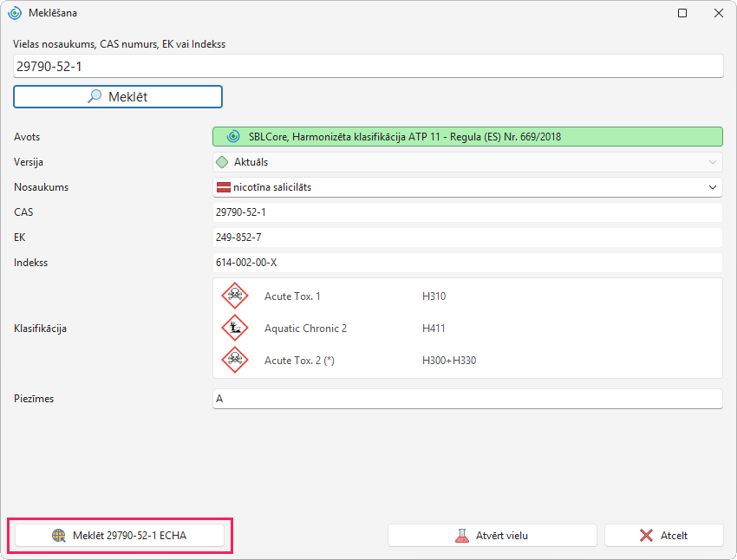Click the Klasifikācija label
737x560 pixels.
click(41, 329)
